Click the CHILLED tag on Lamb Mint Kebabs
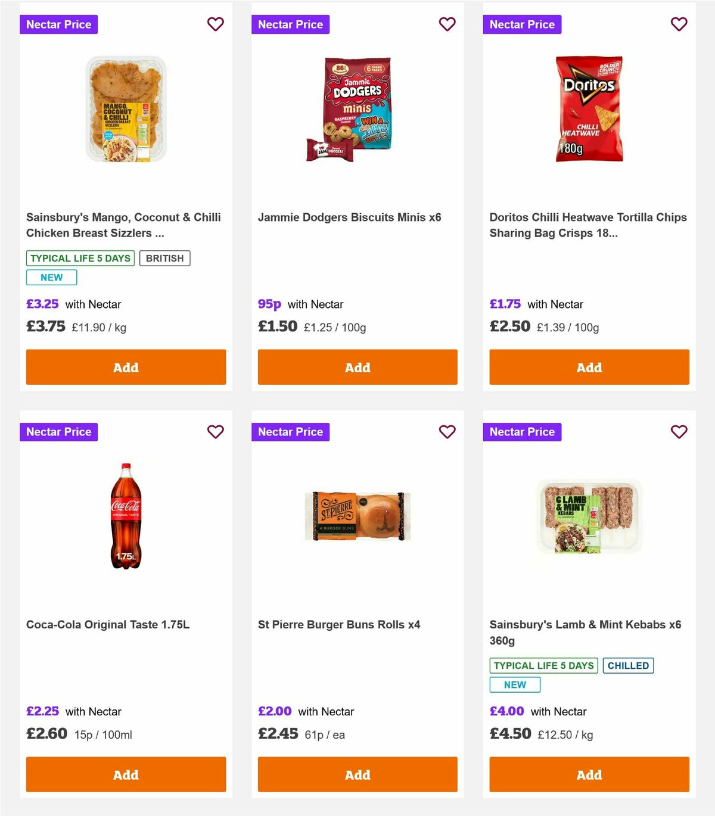715x816 pixels. (x=628, y=665)
